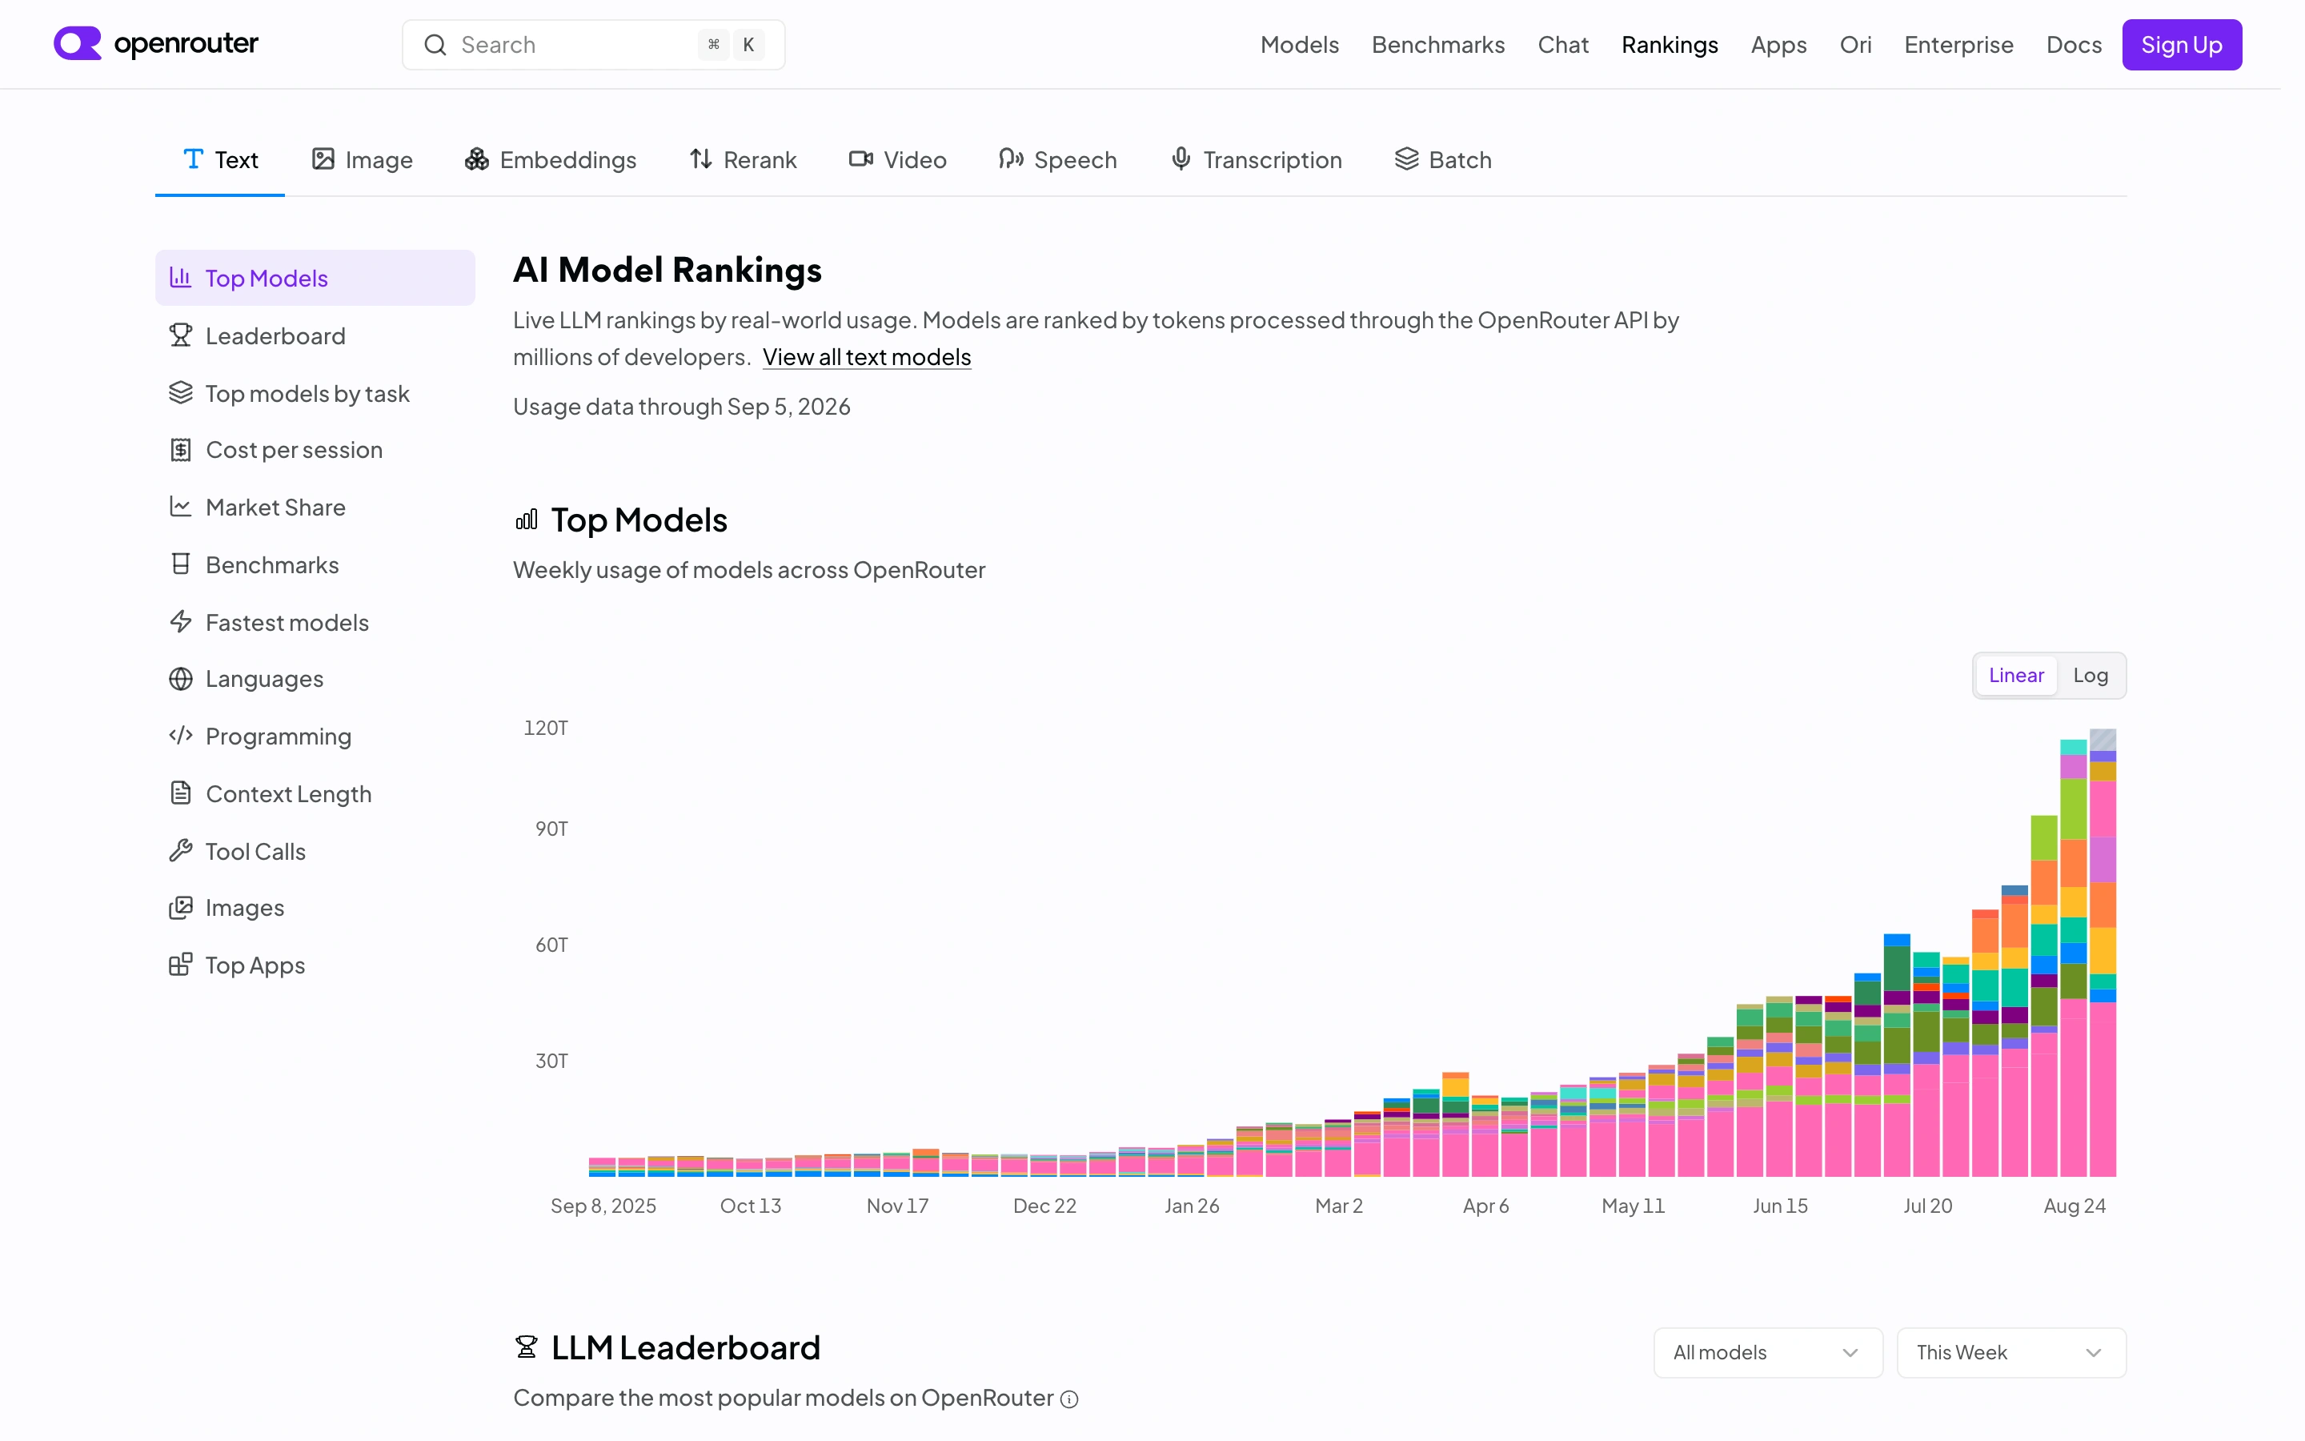Click the Sign Up button
This screenshot has height=1441, width=2305.
tap(2181, 45)
